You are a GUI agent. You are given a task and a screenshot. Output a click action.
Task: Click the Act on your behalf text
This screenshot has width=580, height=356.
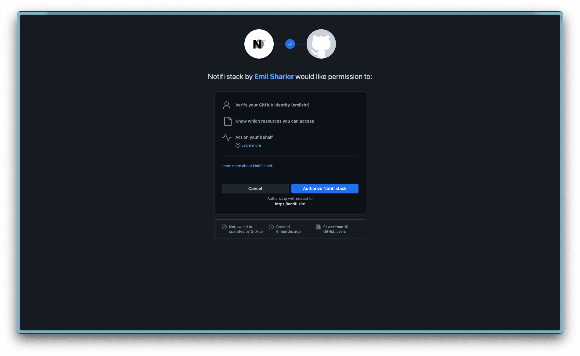coord(254,137)
